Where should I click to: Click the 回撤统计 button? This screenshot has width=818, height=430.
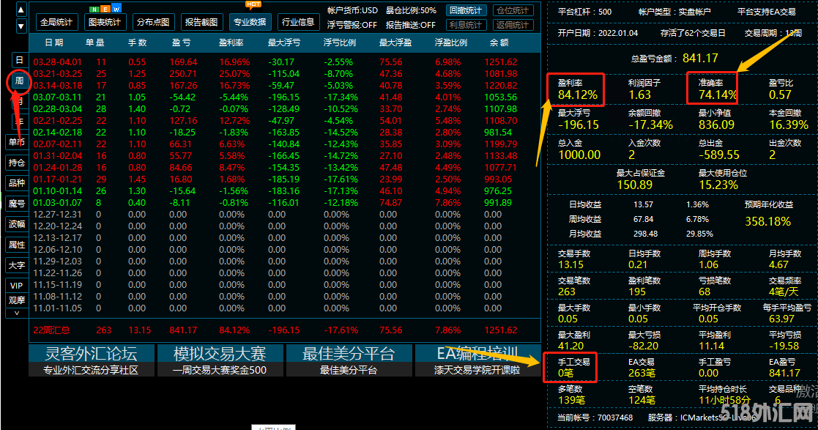coord(466,10)
